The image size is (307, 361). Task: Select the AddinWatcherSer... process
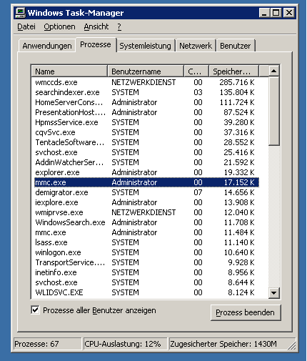click(x=146, y=162)
